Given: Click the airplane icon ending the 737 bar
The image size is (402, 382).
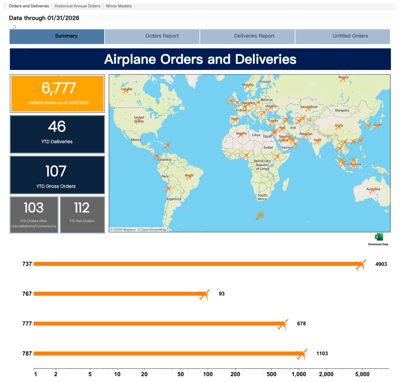Looking at the screenshot, I should [x=360, y=265].
